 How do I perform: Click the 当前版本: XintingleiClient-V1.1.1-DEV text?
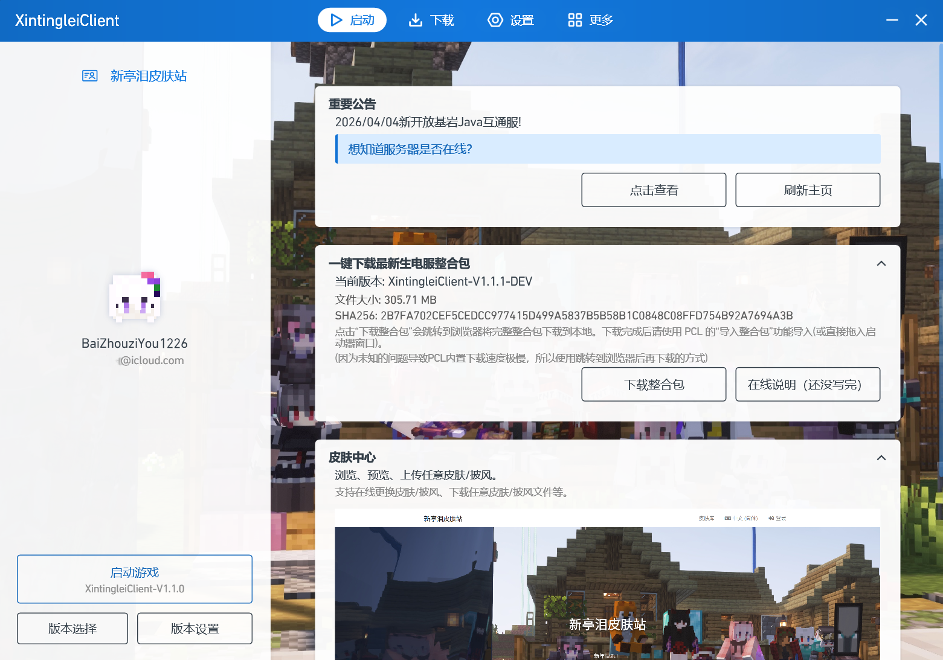pos(434,281)
